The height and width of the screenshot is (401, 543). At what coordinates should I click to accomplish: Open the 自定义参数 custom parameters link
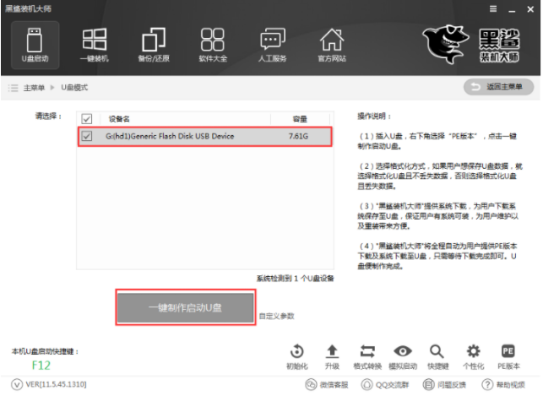[277, 316]
